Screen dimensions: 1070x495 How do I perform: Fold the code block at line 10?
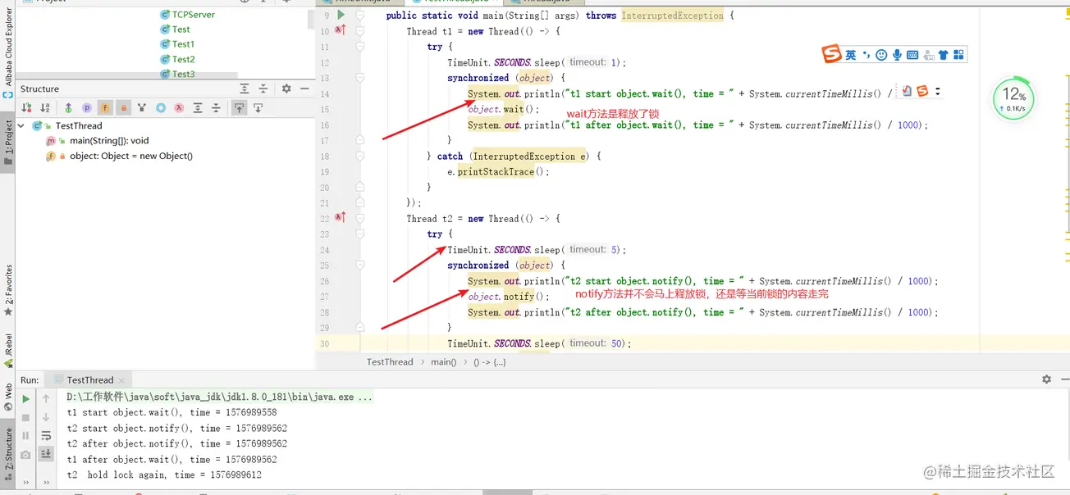pos(359,31)
